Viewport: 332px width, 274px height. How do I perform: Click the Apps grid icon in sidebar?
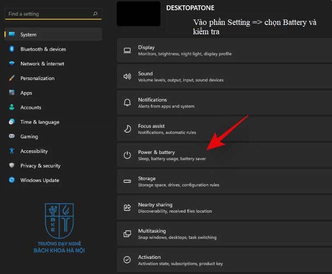point(12,93)
